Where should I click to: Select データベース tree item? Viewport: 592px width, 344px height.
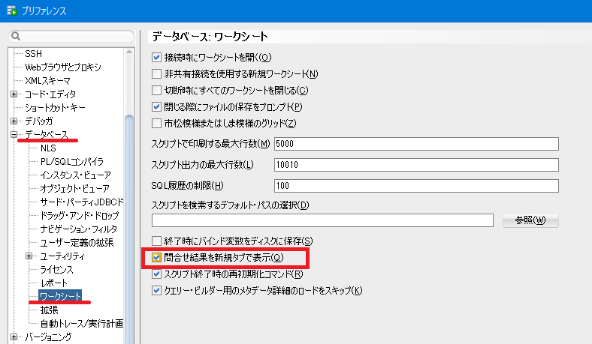[x=47, y=134]
